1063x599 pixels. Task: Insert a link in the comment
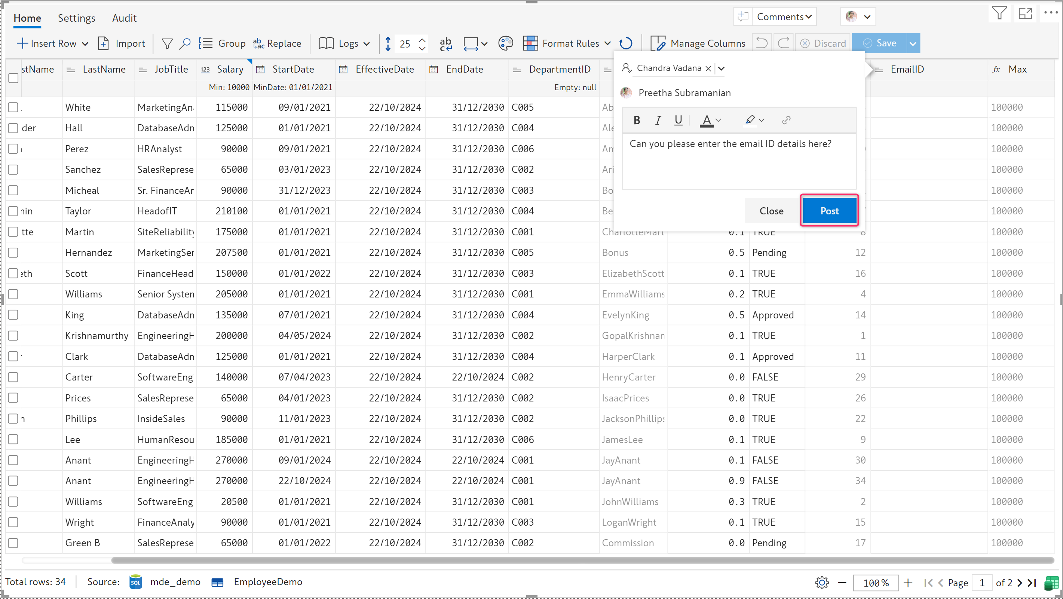coord(786,120)
